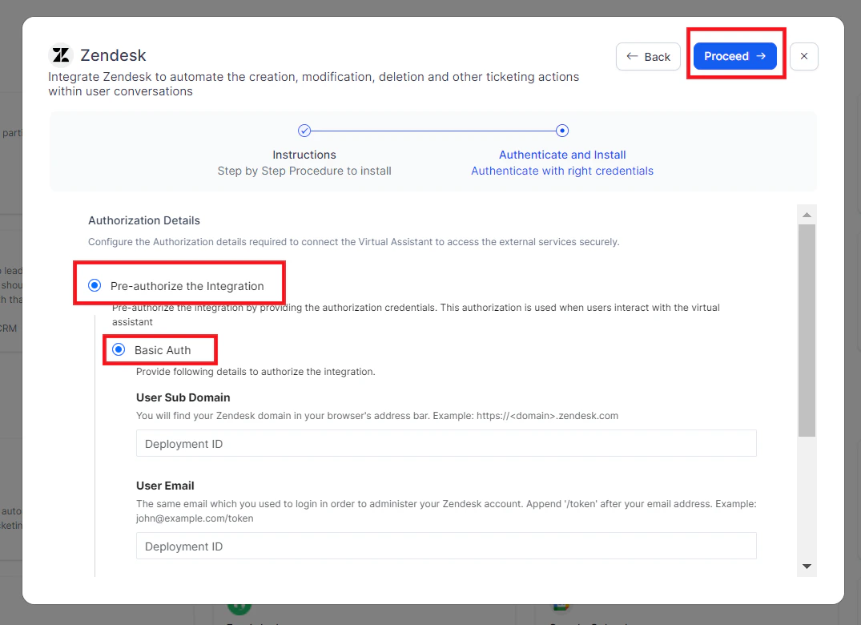861x625 pixels.
Task: Select the Authenticate and Install step indicator
Action: (x=562, y=130)
